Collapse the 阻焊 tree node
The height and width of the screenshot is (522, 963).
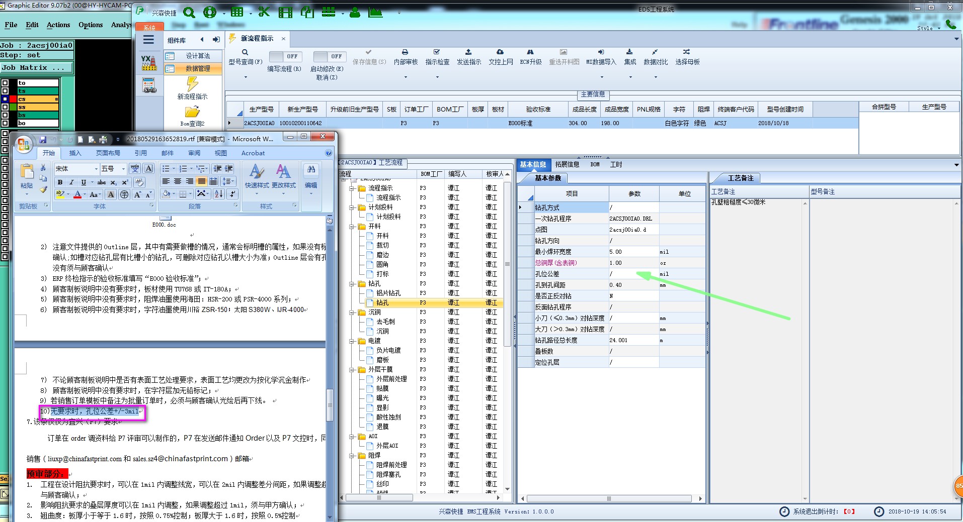(x=352, y=456)
